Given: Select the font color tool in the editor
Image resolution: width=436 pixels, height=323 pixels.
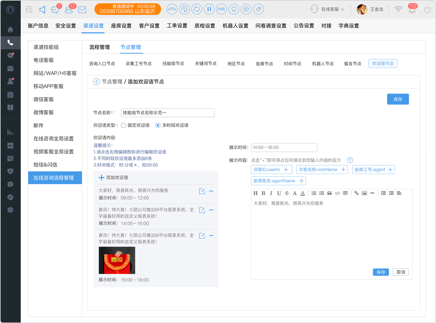Looking at the screenshot, I should 303,193.
